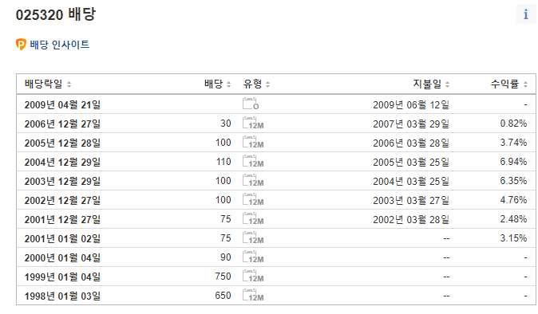Click the 6.94% yield value
The width and height of the screenshot is (538, 314).
click(x=513, y=162)
